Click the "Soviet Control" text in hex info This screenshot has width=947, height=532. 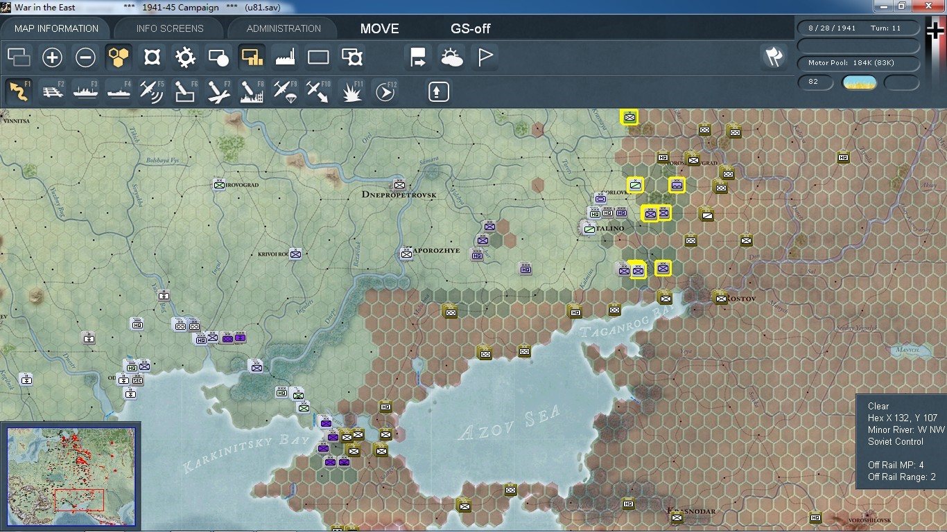point(896,441)
